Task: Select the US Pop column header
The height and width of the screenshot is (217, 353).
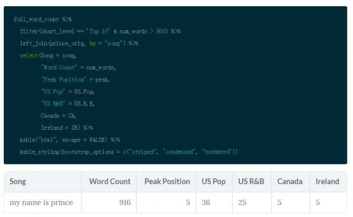Action: point(213,181)
